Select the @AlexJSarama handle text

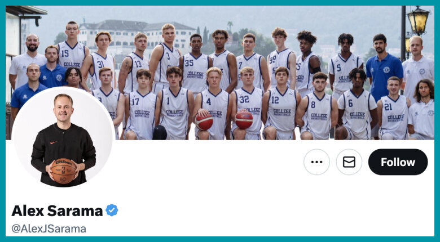pyautogui.click(x=49, y=228)
